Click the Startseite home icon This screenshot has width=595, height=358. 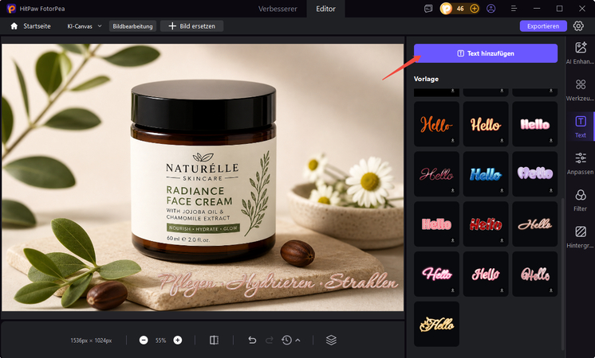[14, 26]
